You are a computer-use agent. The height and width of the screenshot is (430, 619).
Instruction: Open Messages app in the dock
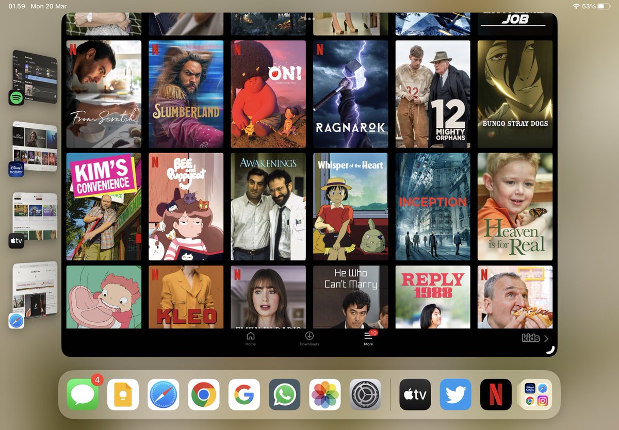coord(83,394)
